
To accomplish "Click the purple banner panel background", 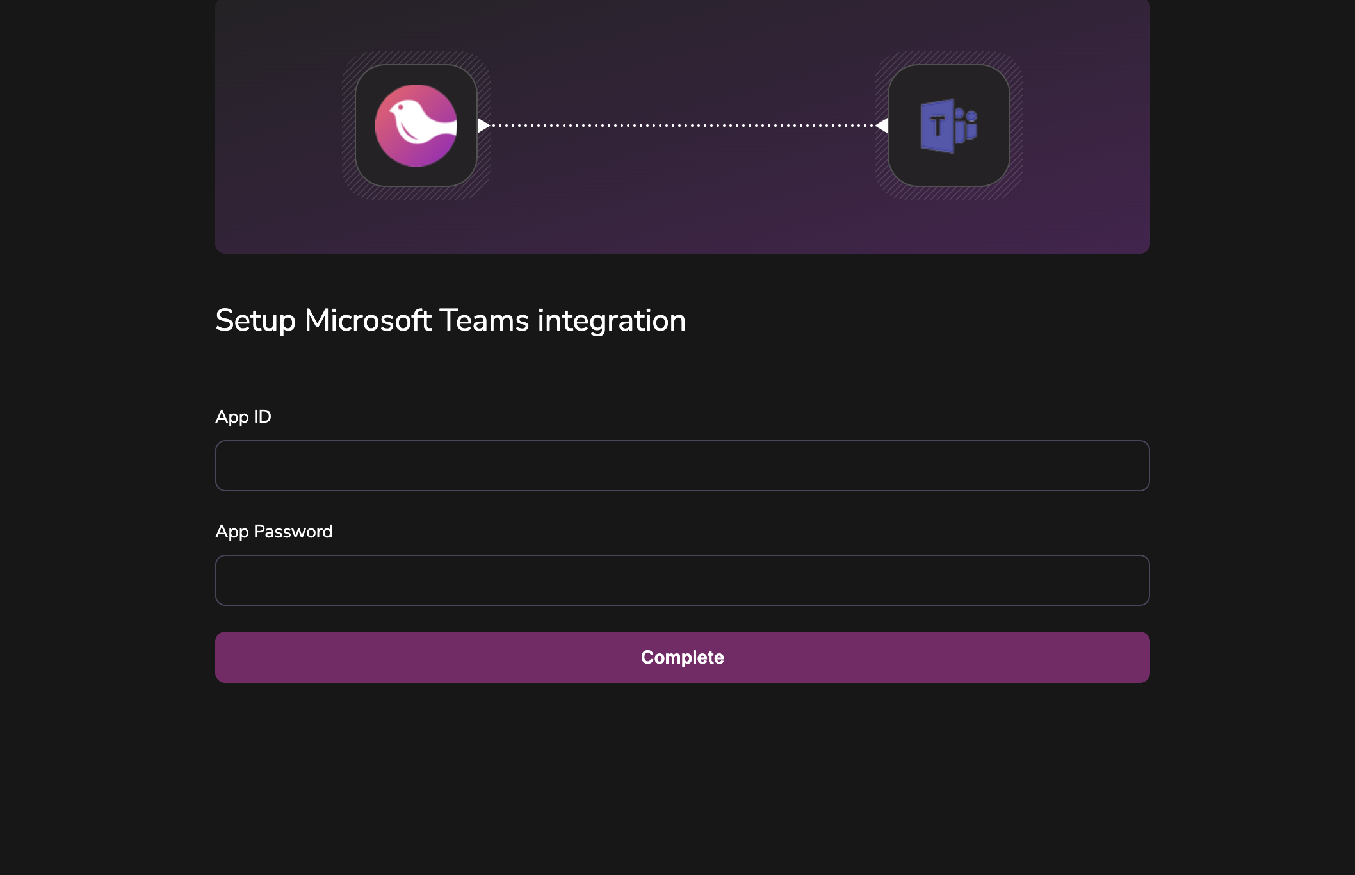I will (x=682, y=205).
